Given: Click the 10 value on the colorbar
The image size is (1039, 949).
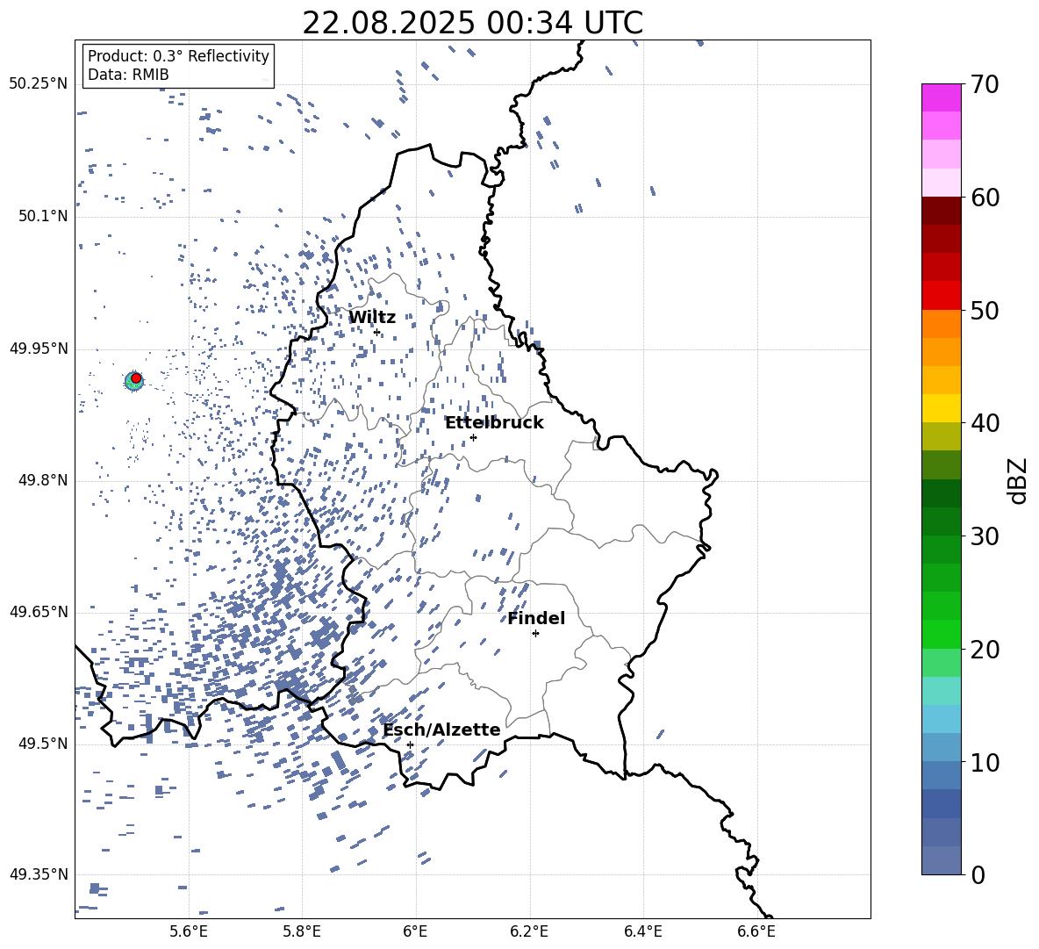Looking at the screenshot, I should pyautogui.click(x=985, y=762).
